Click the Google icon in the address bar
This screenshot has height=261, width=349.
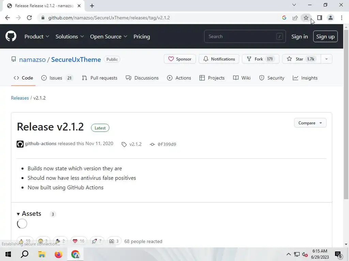pos(284,18)
